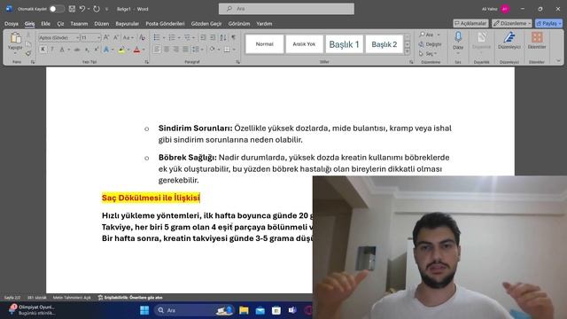This screenshot has width=567, height=319.
Task: Apply yellow text highlight color
Action: click(121, 50)
